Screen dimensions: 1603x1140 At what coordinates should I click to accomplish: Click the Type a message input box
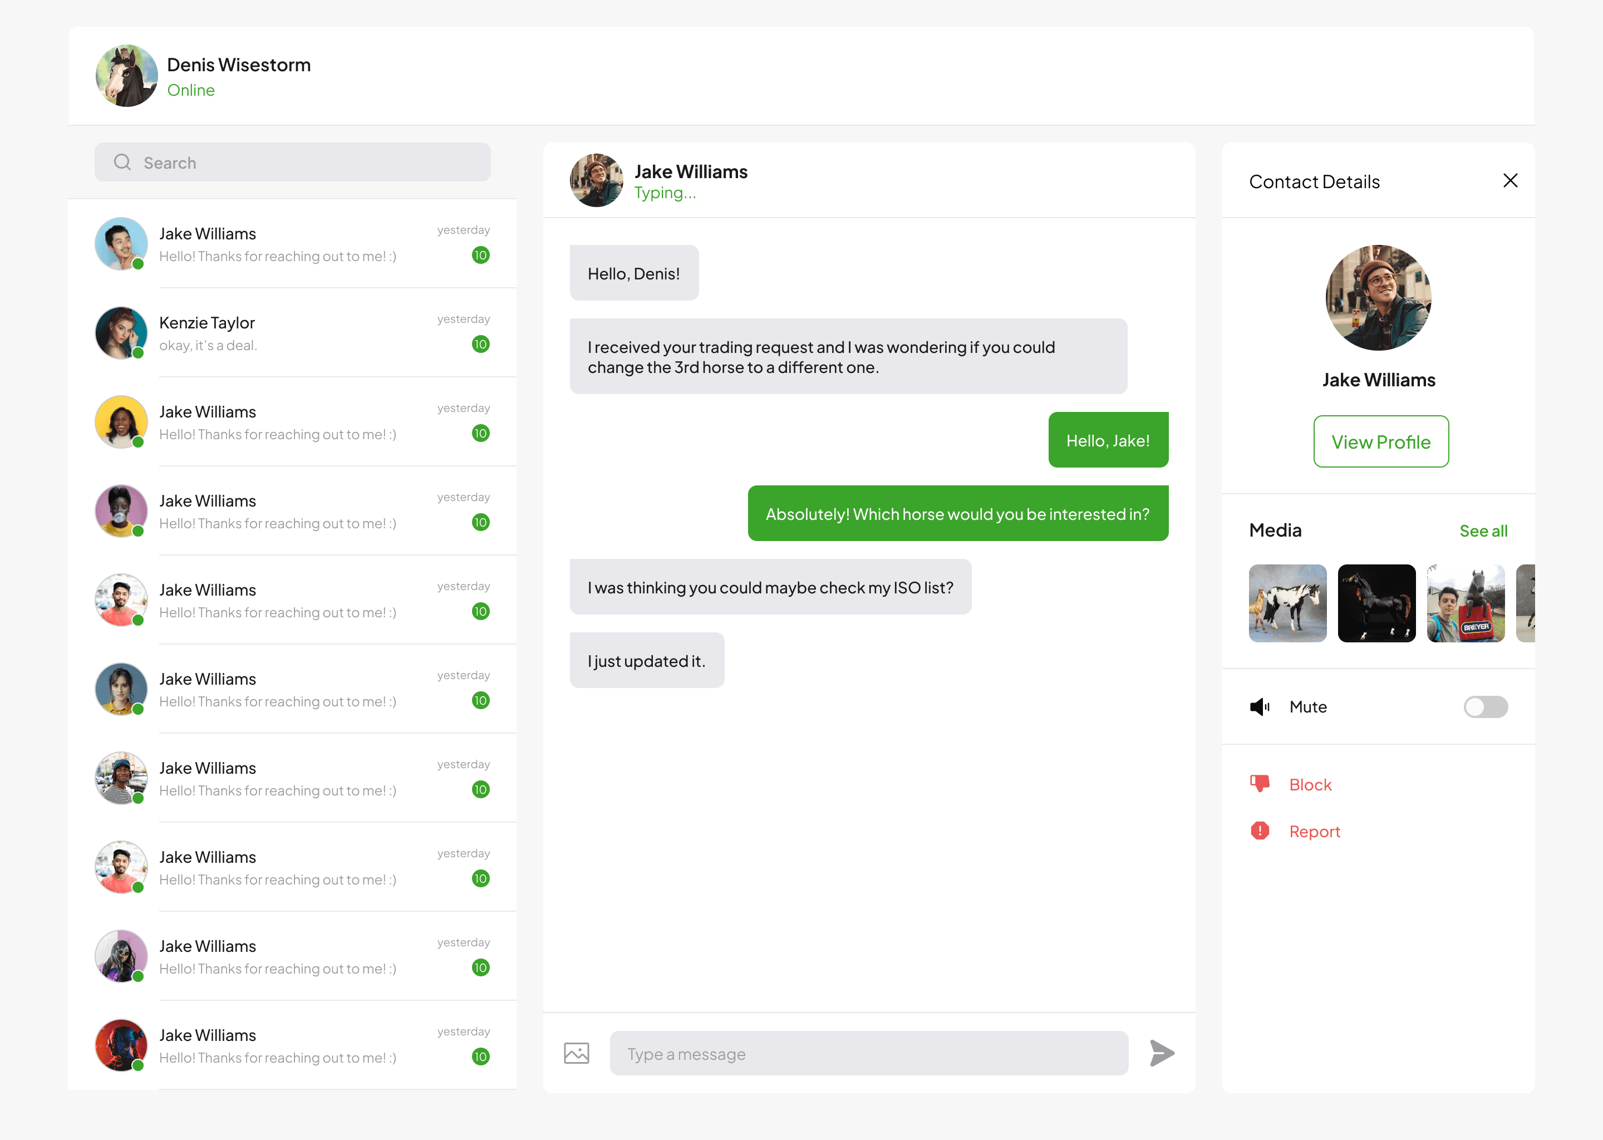(x=869, y=1053)
